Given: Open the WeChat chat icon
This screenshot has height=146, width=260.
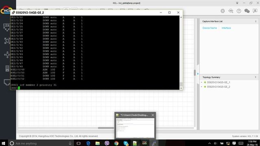Looking at the screenshot, I should click(247, 11).
